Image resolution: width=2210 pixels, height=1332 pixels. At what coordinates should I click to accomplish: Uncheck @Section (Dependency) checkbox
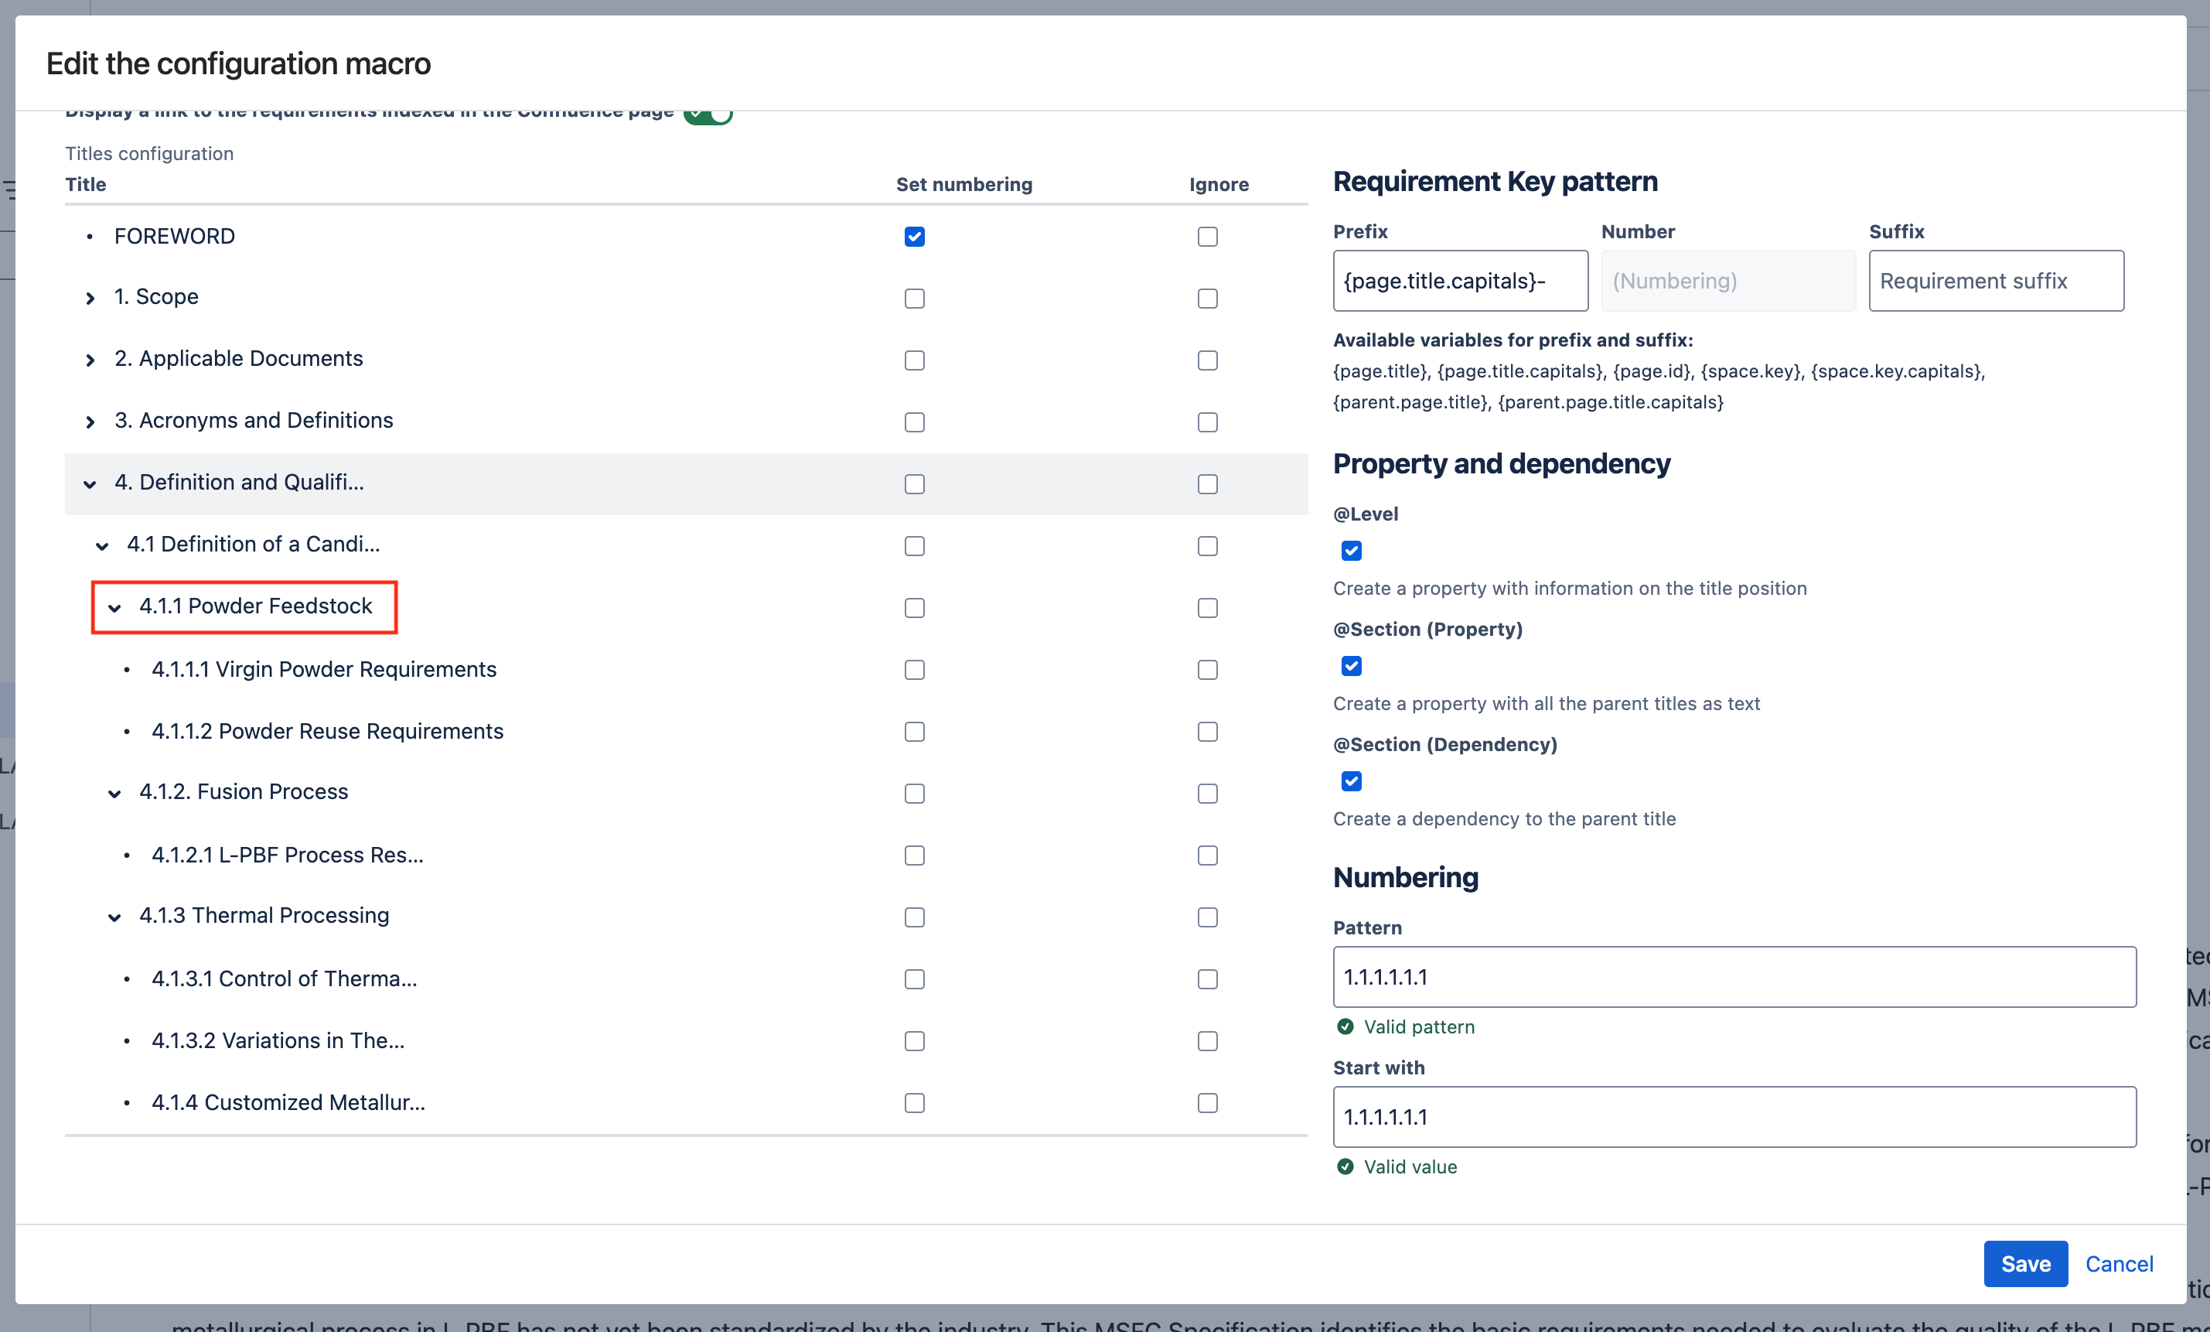pyautogui.click(x=1351, y=780)
